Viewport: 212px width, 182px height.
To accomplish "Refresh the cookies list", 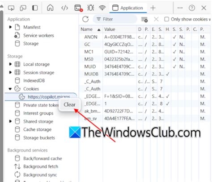I will [x=85, y=19].
